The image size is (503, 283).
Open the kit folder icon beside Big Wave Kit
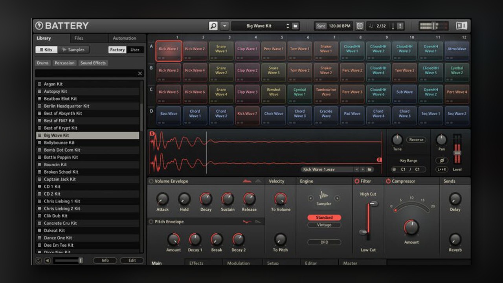point(296,26)
